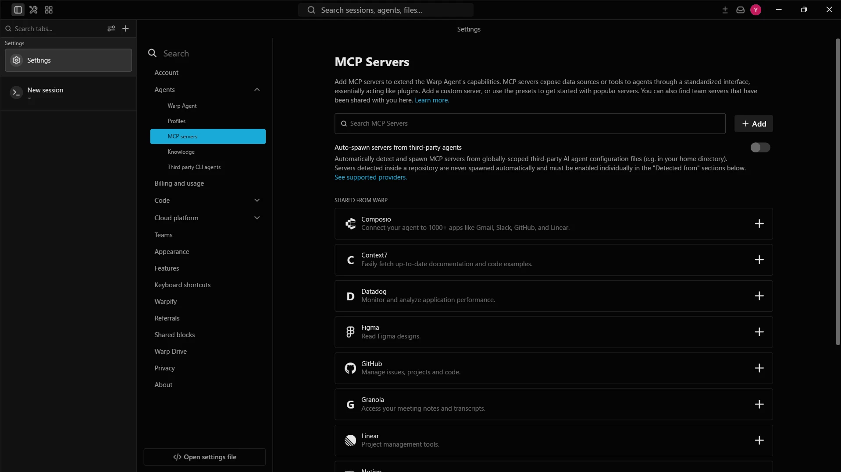Click the Open settings file button
Viewport: 841px width, 472px height.
tap(205, 457)
